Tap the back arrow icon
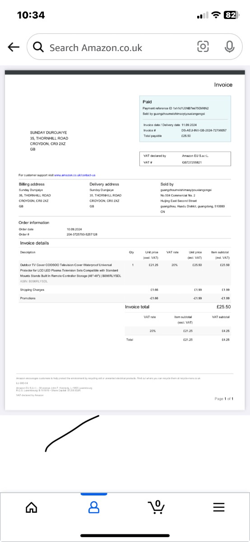The image size is (250, 542). click(x=14, y=47)
